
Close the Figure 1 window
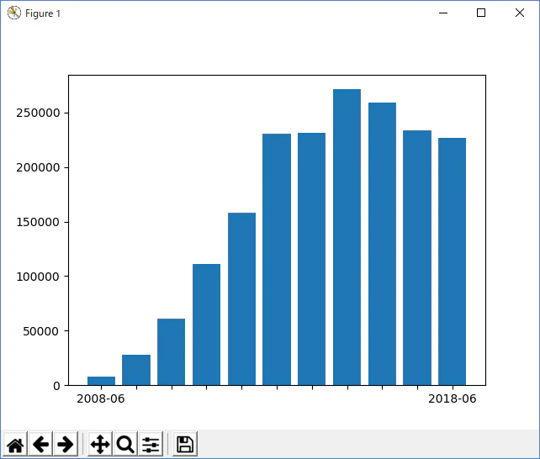click(520, 13)
